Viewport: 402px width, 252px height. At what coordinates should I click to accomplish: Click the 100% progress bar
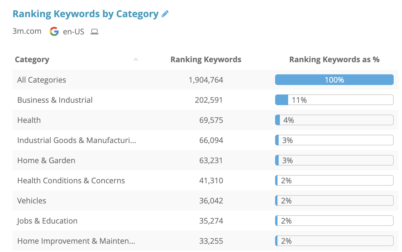click(334, 80)
